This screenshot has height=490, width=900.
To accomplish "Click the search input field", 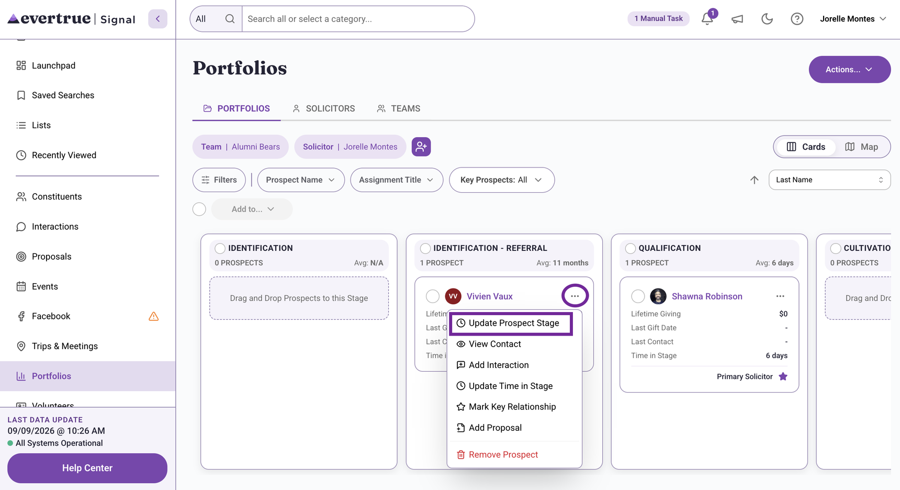I will coord(358,19).
